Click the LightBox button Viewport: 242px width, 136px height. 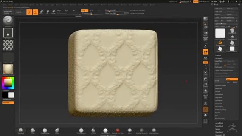(19, 12)
